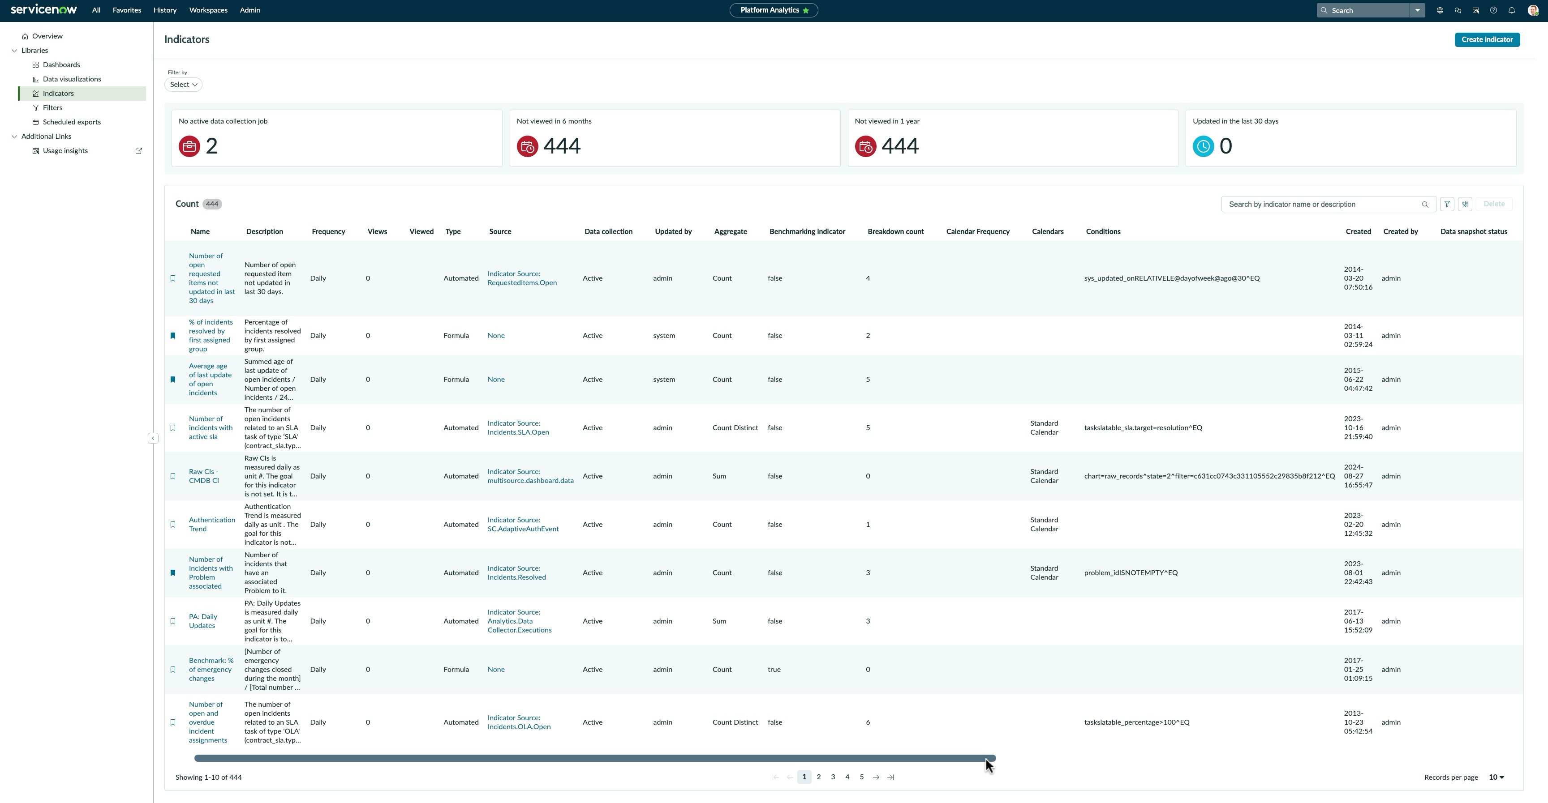Open Indicator Source: Incidents.Resolved link

click(516, 573)
